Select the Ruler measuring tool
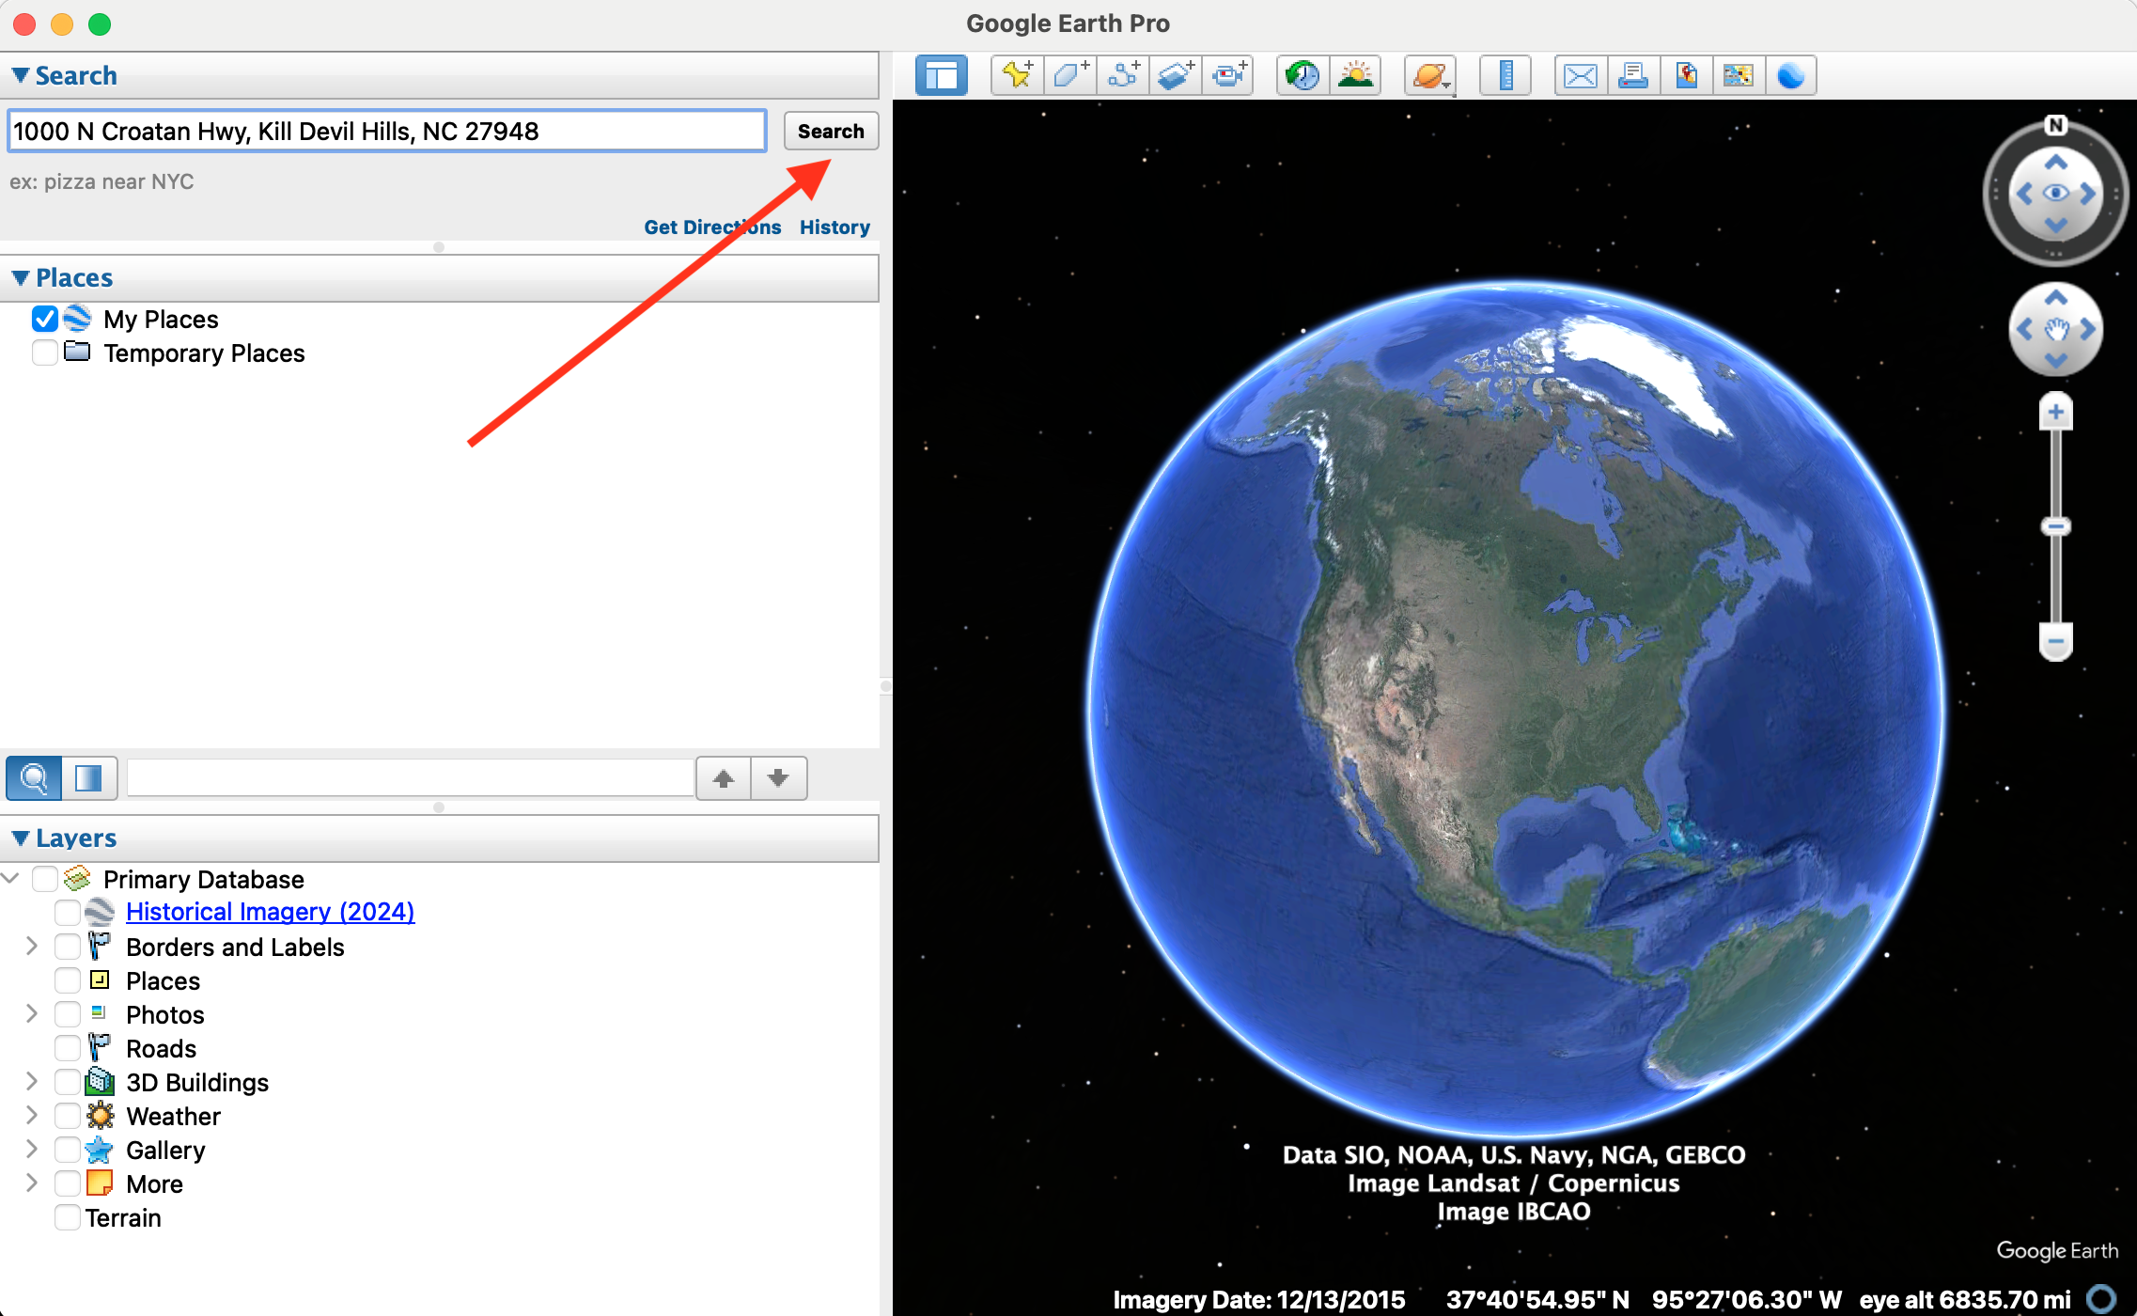The height and width of the screenshot is (1316, 2137). pyautogui.click(x=1505, y=75)
